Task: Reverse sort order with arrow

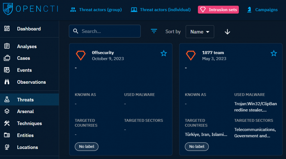Action: click(x=227, y=32)
